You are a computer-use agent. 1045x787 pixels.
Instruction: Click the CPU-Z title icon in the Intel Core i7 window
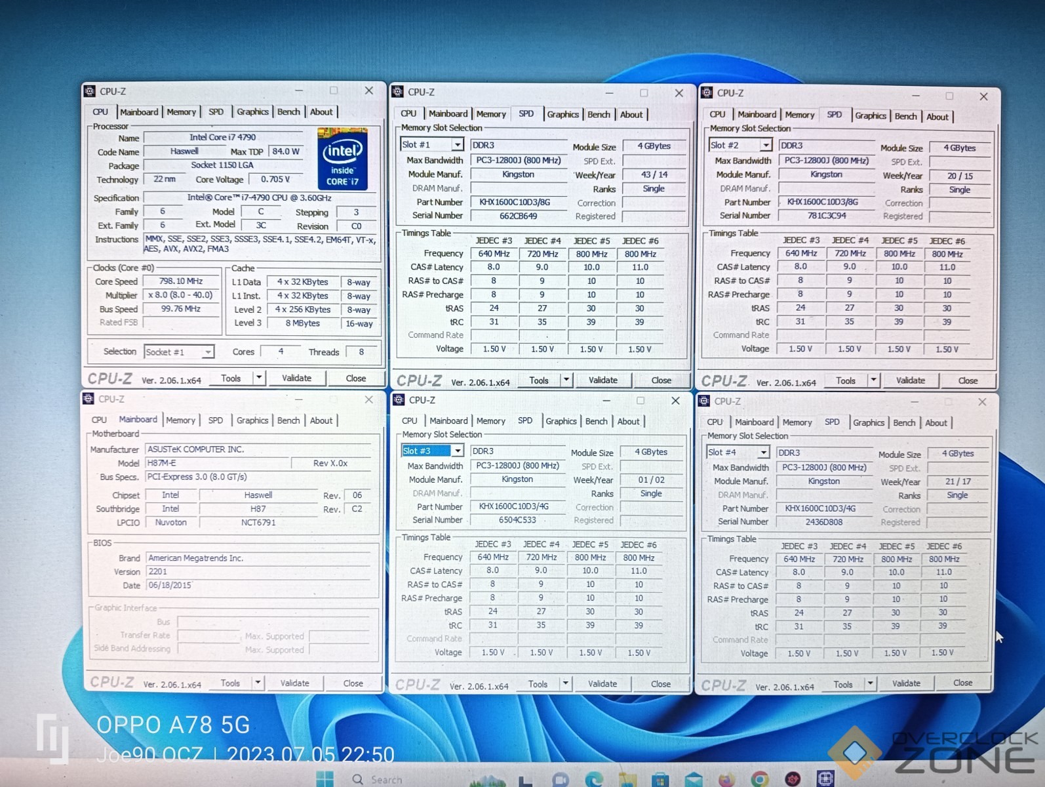[90, 91]
